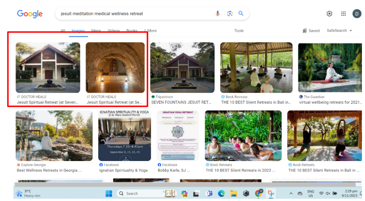The image size is (365, 201).
Task: Open Google quick settings gear
Action: click(x=329, y=14)
